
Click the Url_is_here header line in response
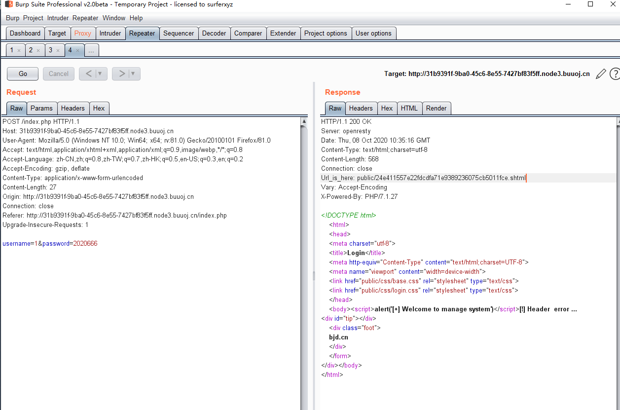pyautogui.click(x=424, y=178)
